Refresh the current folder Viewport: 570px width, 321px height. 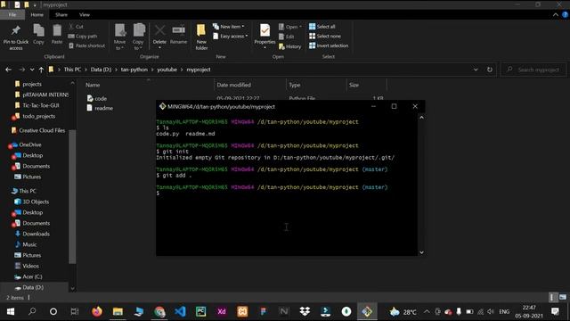[x=490, y=70]
